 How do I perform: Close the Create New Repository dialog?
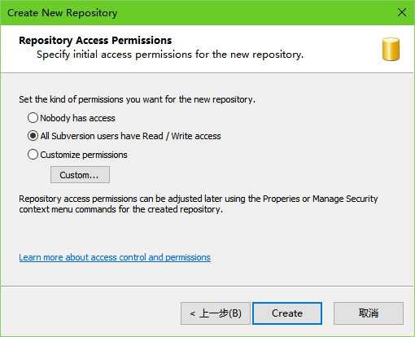(402, 12)
